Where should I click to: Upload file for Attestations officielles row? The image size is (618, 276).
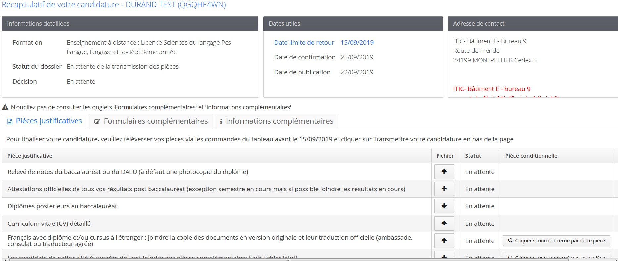(444, 189)
